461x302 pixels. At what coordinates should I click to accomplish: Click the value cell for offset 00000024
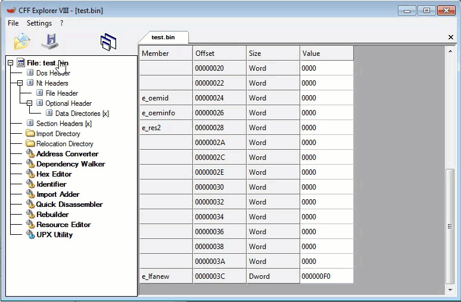point(326,97)
